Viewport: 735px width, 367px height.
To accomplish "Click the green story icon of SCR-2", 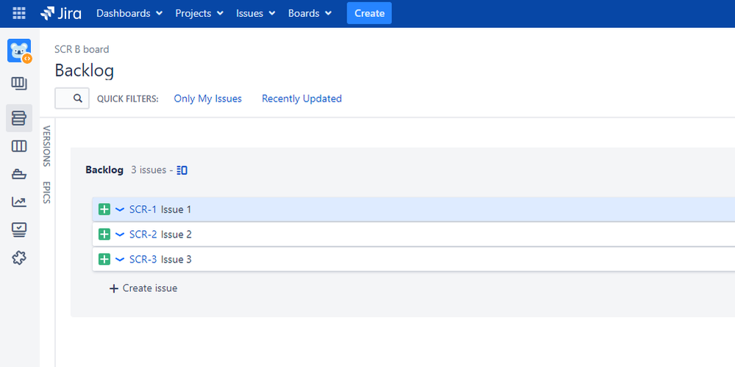I will point(104,235).
